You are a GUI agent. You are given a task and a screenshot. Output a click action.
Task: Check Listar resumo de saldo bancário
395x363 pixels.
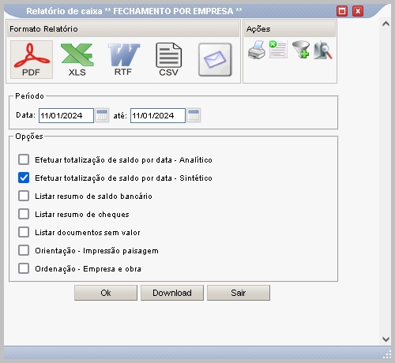24,196
